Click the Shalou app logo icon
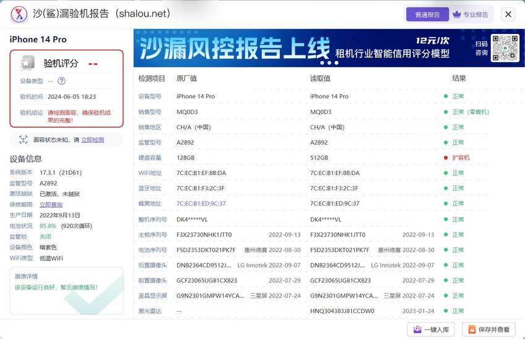This screenshot has height=339, width=525. click(x=19, y=14)
